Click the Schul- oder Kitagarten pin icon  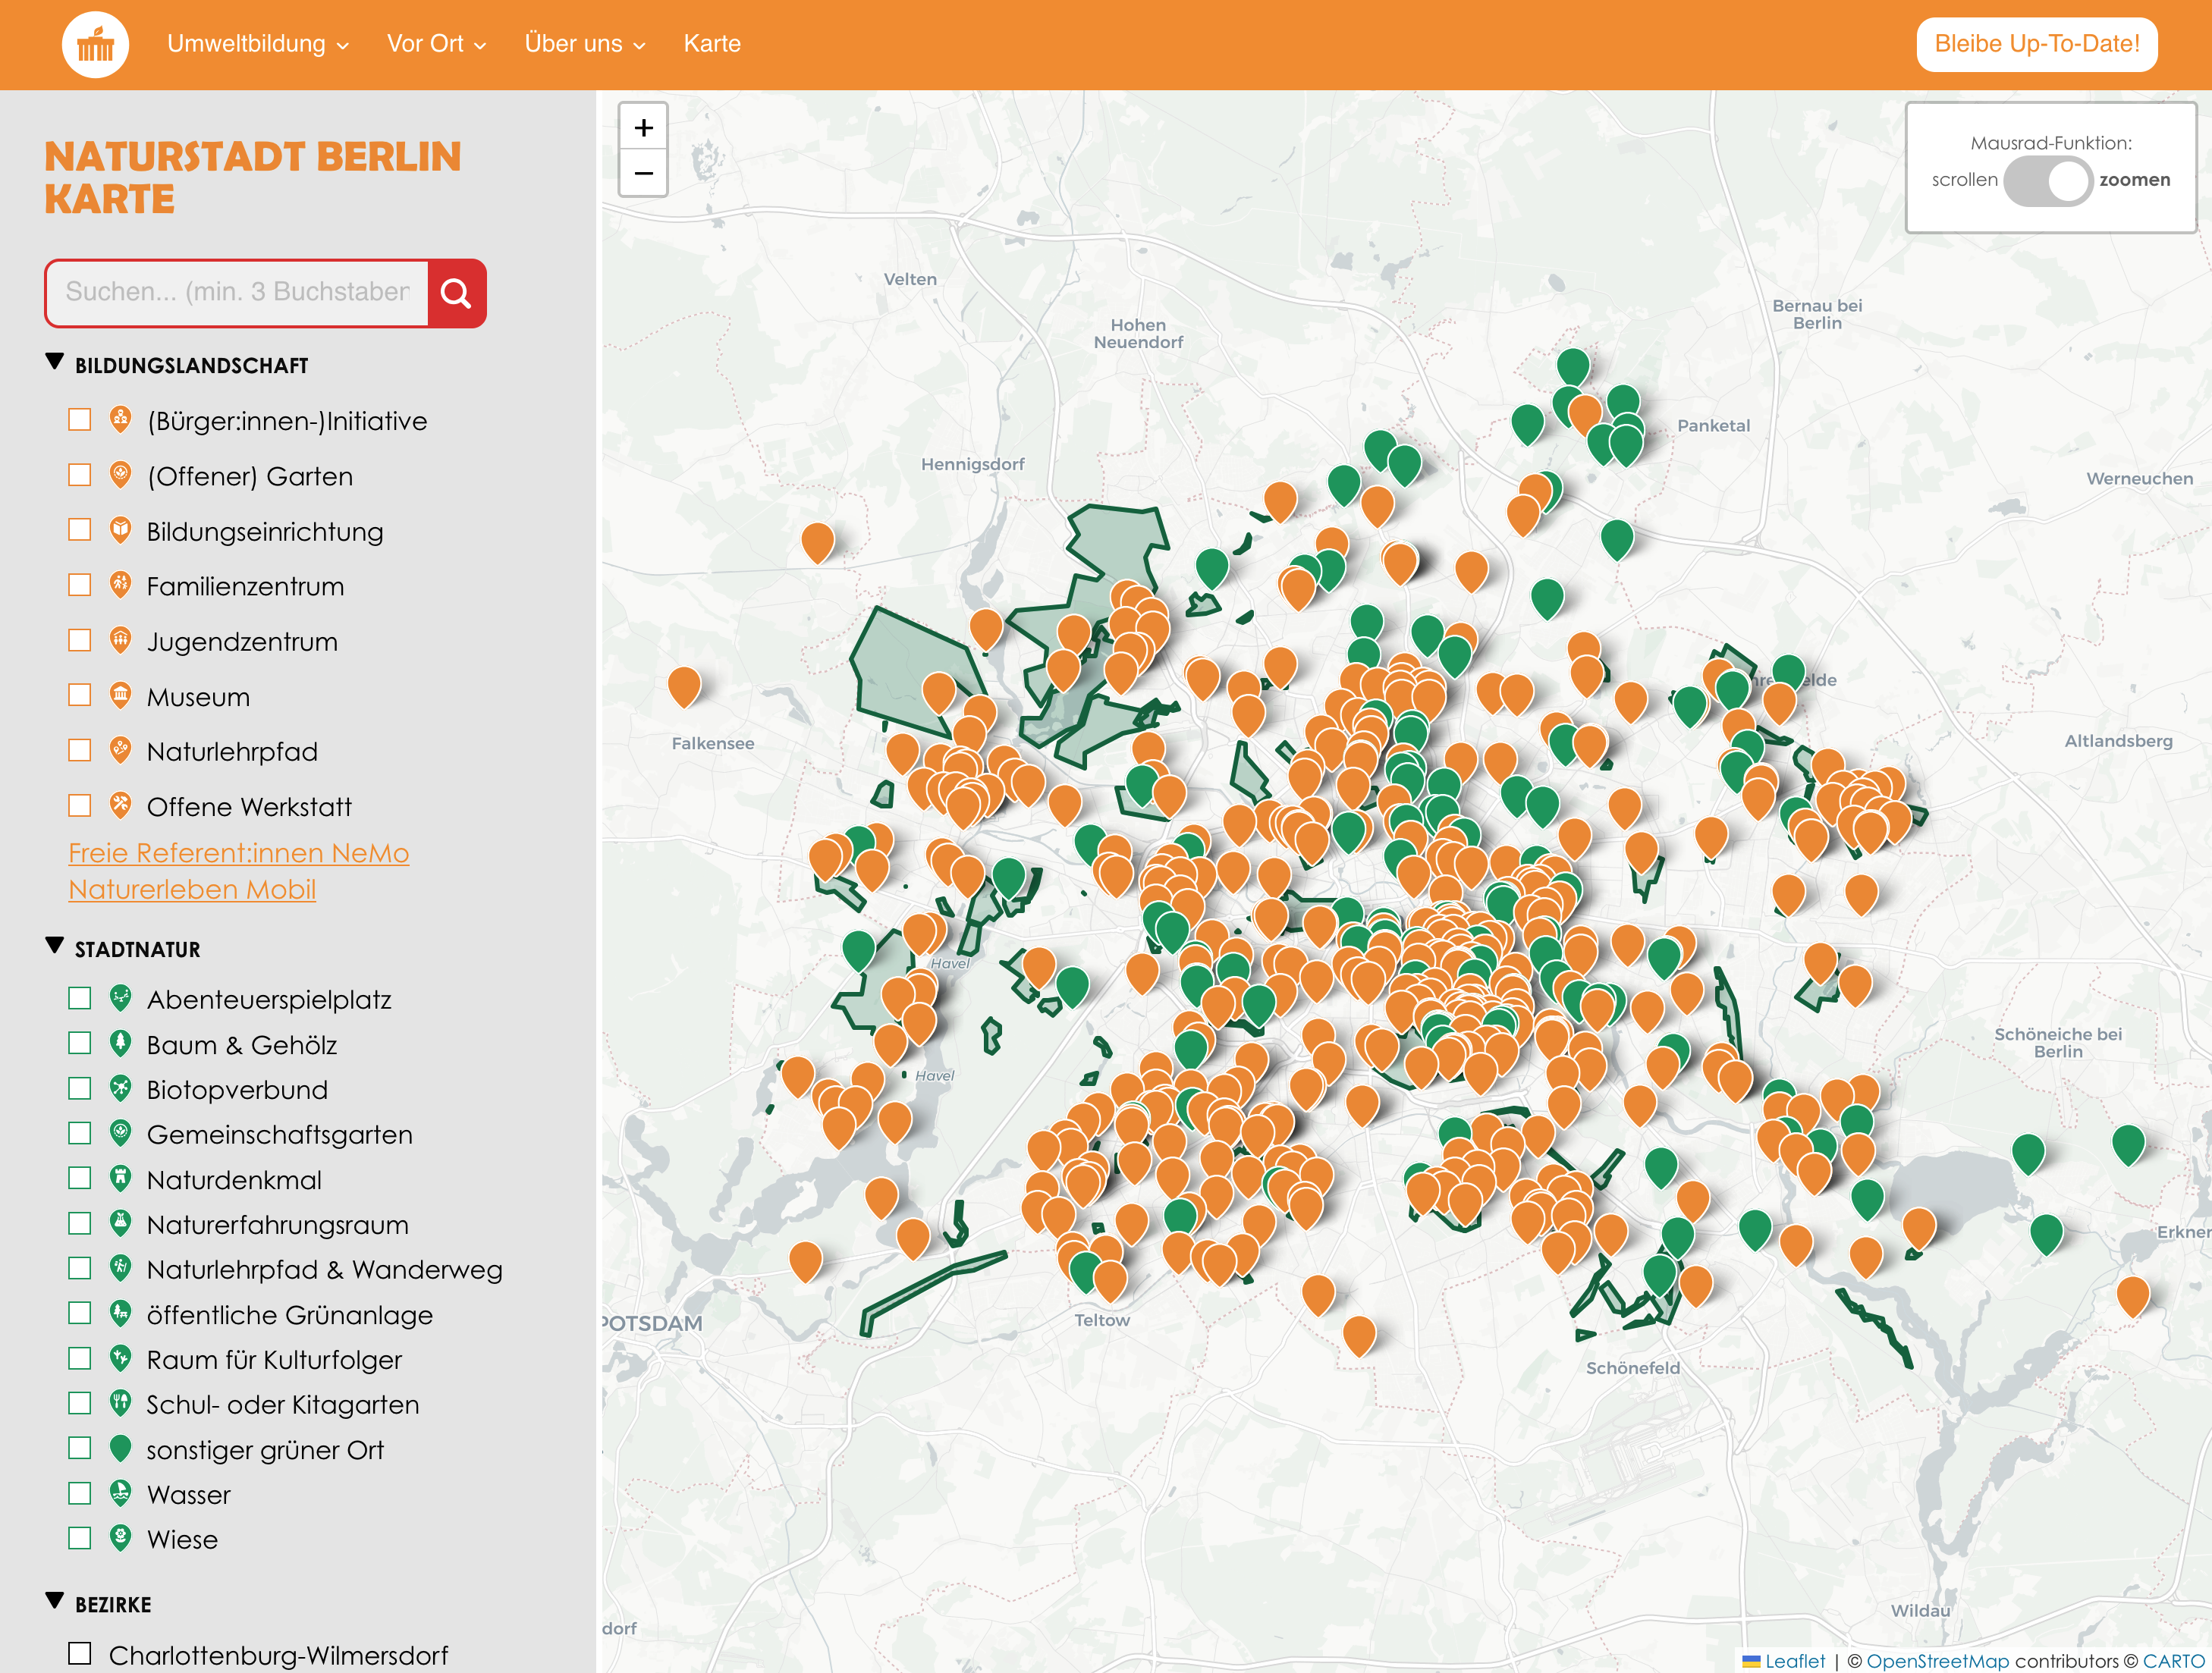120,1403
